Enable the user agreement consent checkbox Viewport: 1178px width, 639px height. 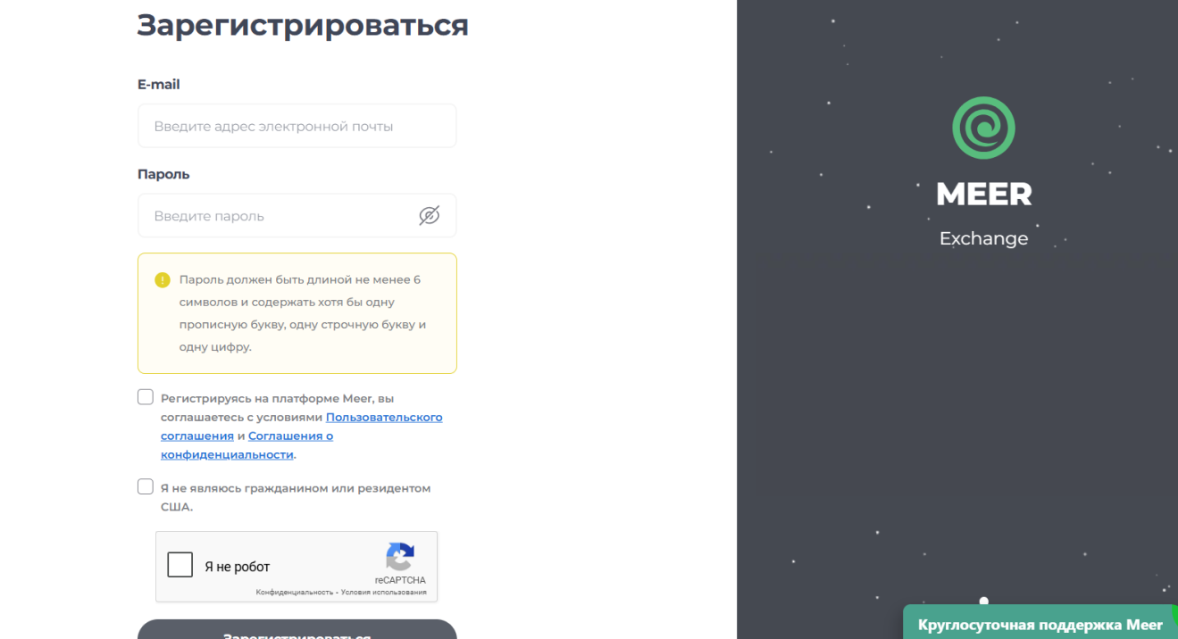pyautogui.click(x=146, y=396)
